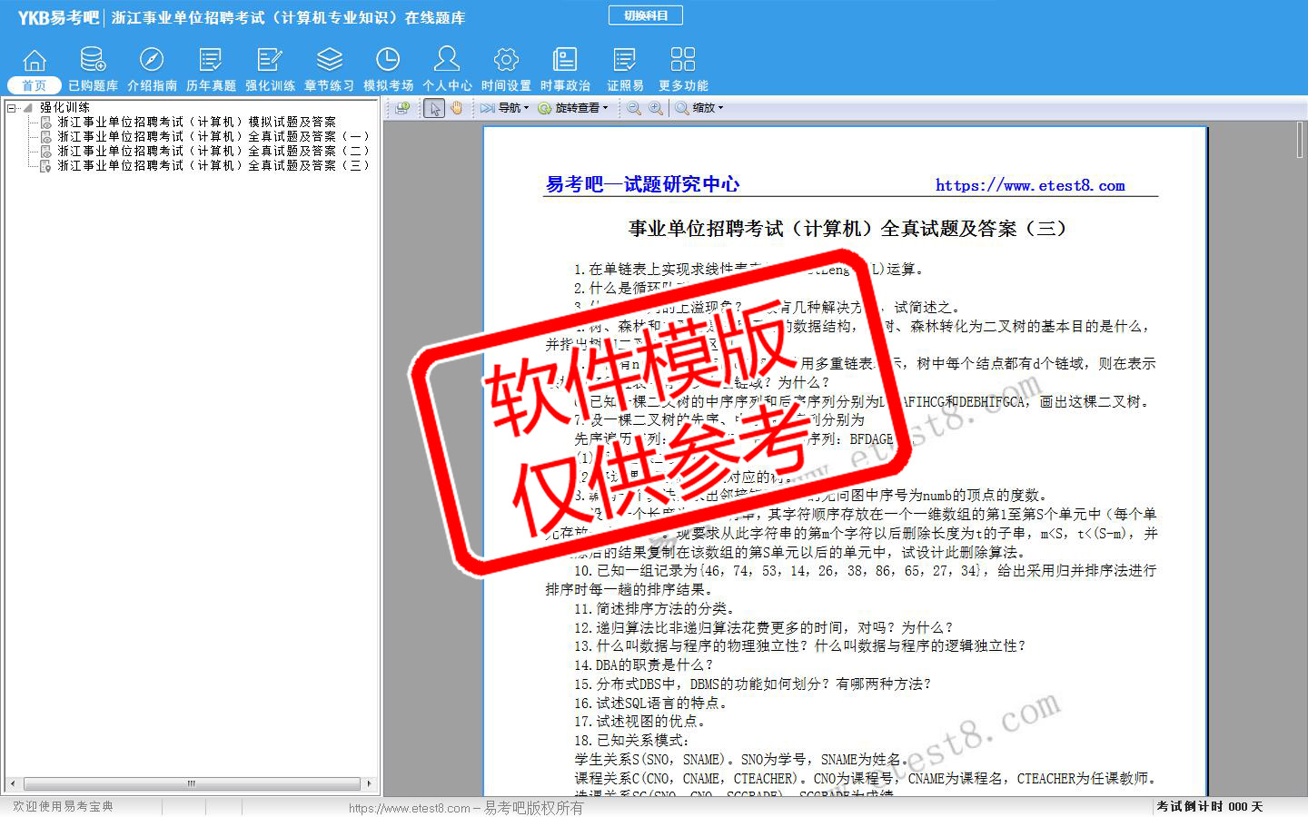Open 个人中心 user profile icon
1308x817 pixels.
(447, 60)
